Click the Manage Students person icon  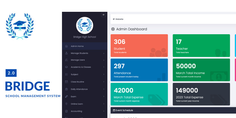tap(66, 53)
